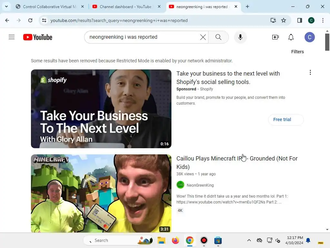The height and width of the screenshot is (248, 330).
Task: Open the tab search dropdown arrow
Action: (x=6, y=6)
